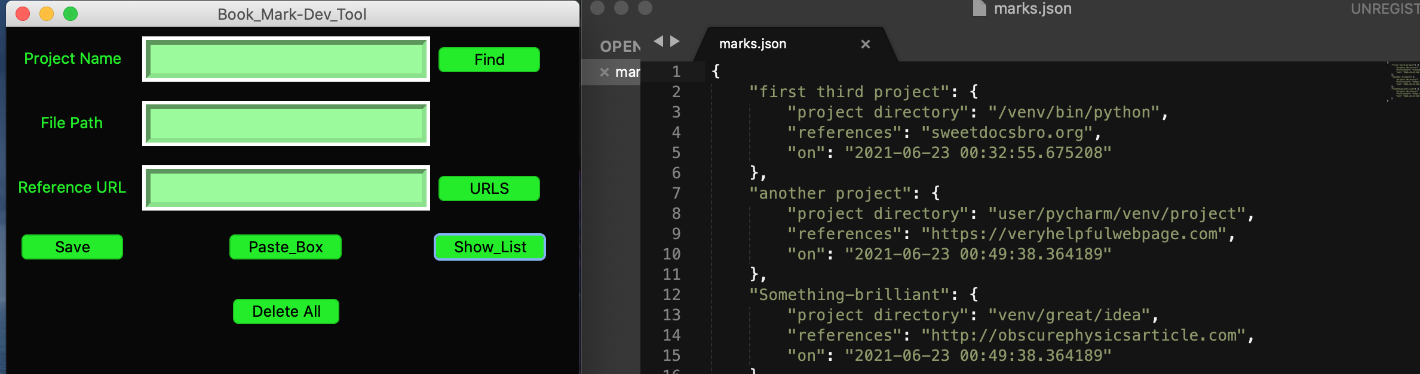Click the Save button
Viewport: 1420px width, 374px height.
(72, 247)
